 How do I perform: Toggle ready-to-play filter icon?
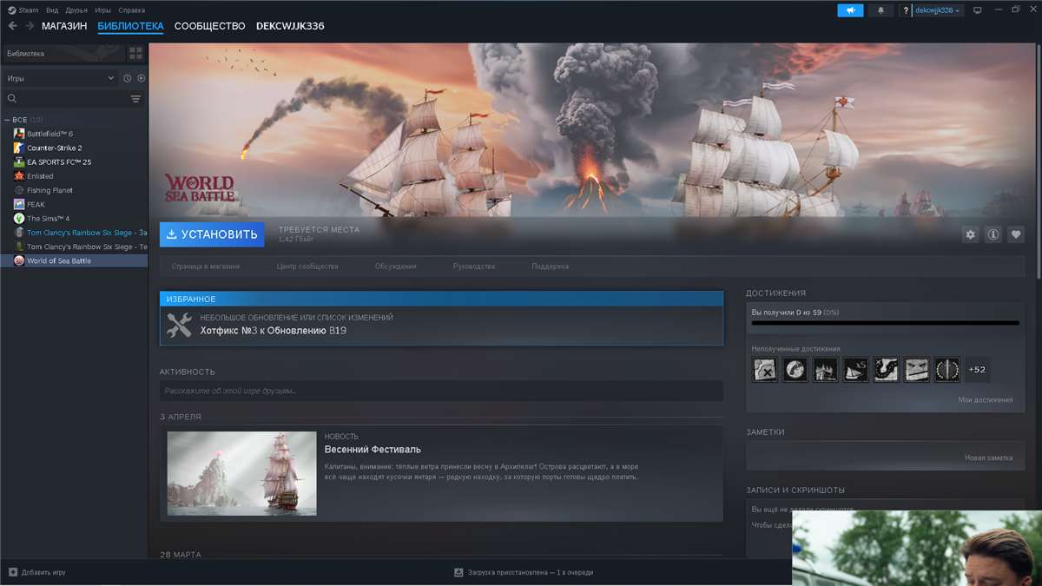point(141,78)
